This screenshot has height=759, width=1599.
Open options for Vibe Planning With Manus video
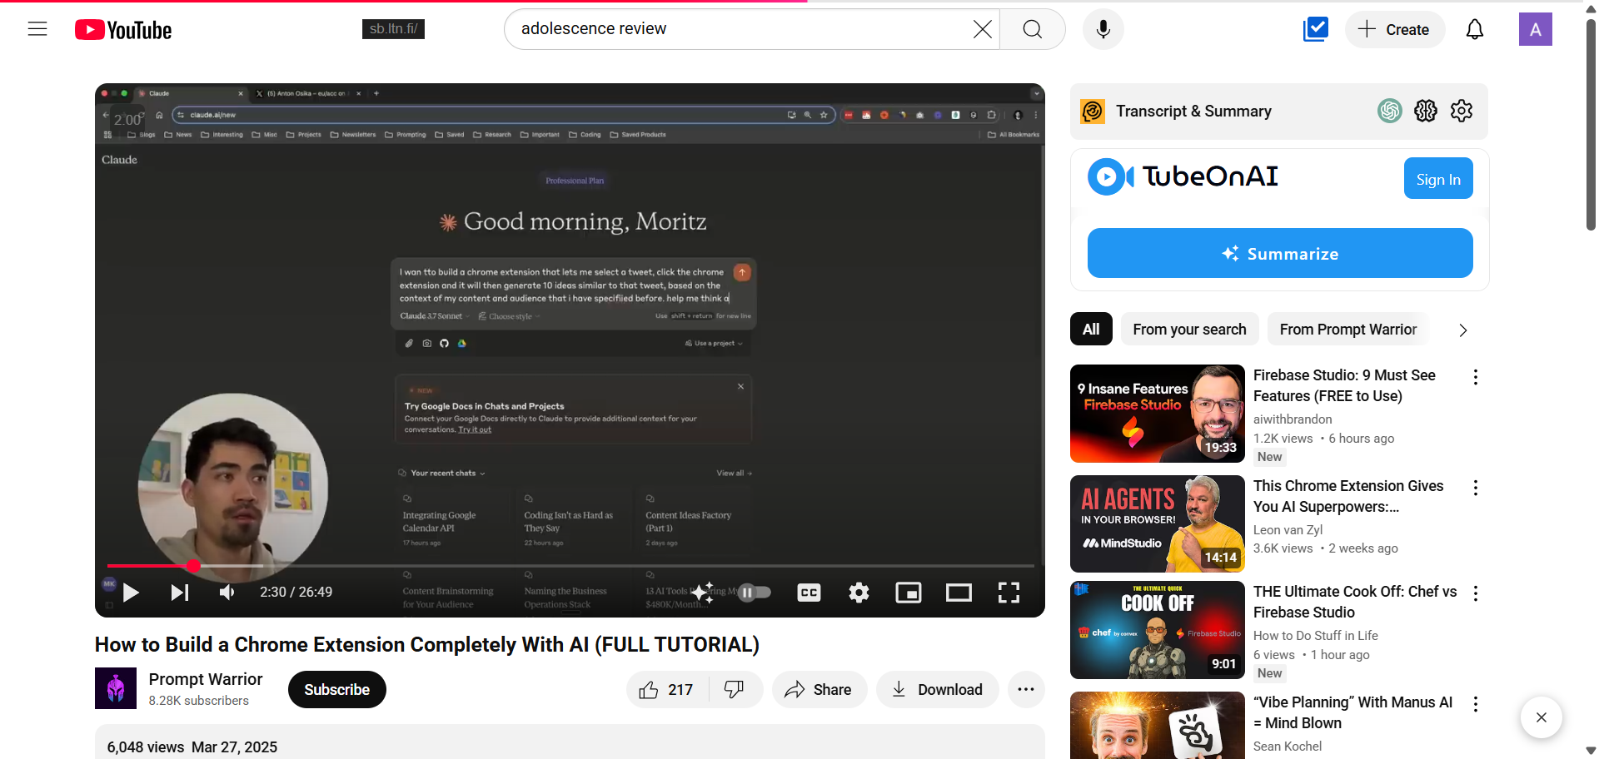tap(1476, 704)
